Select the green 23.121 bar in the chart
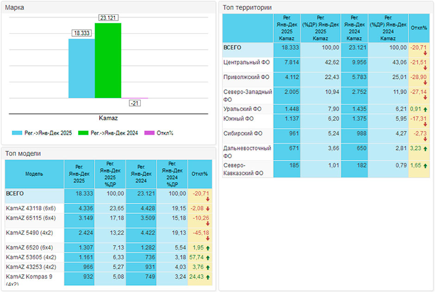Image resolution: width=435 pixels, height=292 pixels. click(108, 60)
